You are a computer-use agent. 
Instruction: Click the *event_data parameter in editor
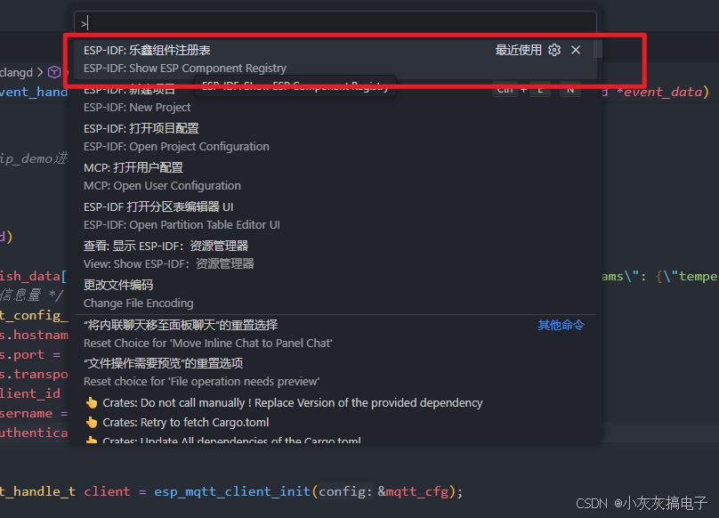click(658, 92)
